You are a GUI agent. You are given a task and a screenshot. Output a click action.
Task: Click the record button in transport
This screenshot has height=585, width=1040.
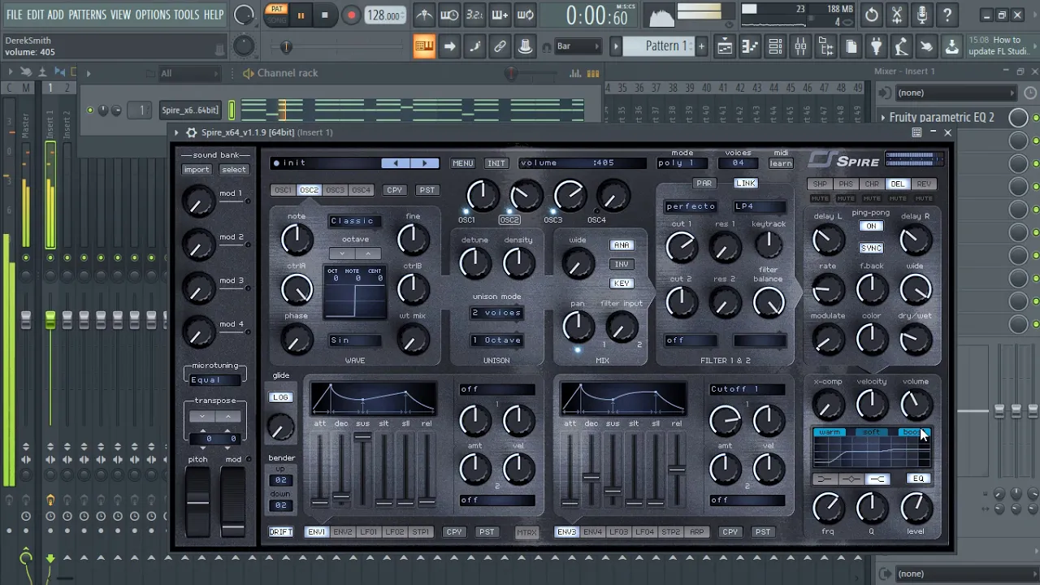(x=351, y=15)
